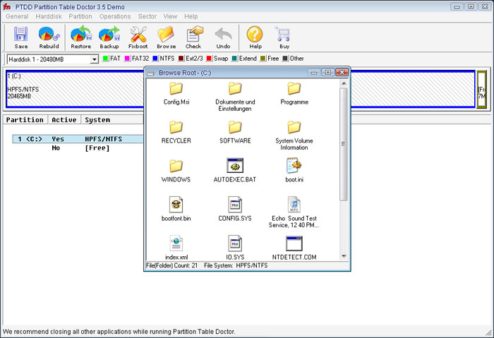Select the Dokumente und Einstellungen folder

pos(235,97)
